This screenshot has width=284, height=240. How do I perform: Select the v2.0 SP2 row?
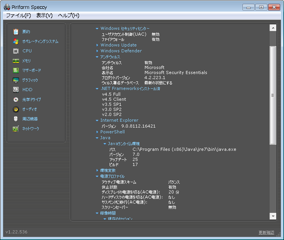point(112,114)
